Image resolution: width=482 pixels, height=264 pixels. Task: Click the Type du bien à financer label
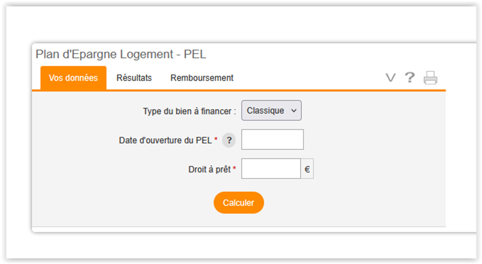(189, 111)
